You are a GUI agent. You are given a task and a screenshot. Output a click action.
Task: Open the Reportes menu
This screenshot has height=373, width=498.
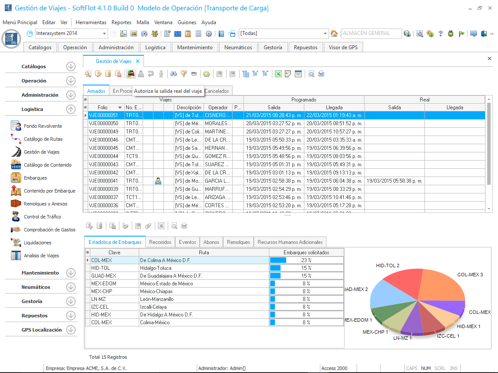(x=121, y=22)
